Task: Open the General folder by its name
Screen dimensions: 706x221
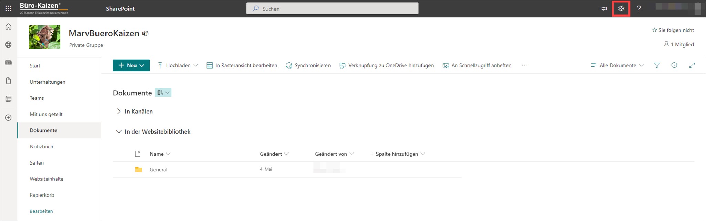Action: click(x=158, y=170)
